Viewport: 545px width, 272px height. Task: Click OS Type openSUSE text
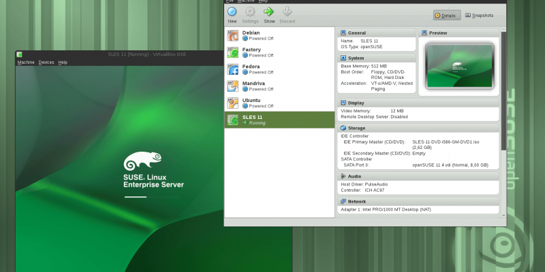click(x=362, y=47)
